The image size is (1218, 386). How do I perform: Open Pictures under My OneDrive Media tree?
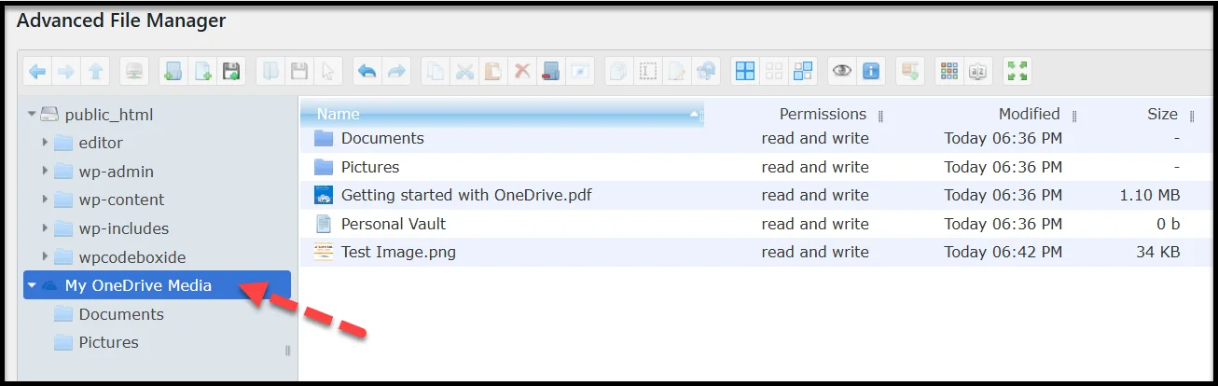[108, 342]
